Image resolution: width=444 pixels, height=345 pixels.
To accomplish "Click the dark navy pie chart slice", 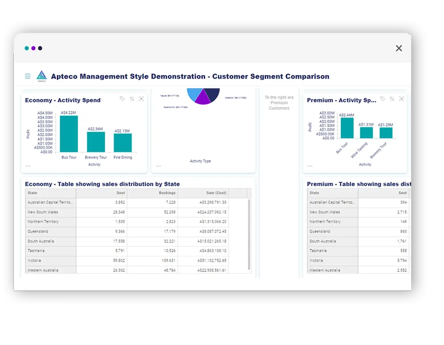I will 213,94.
